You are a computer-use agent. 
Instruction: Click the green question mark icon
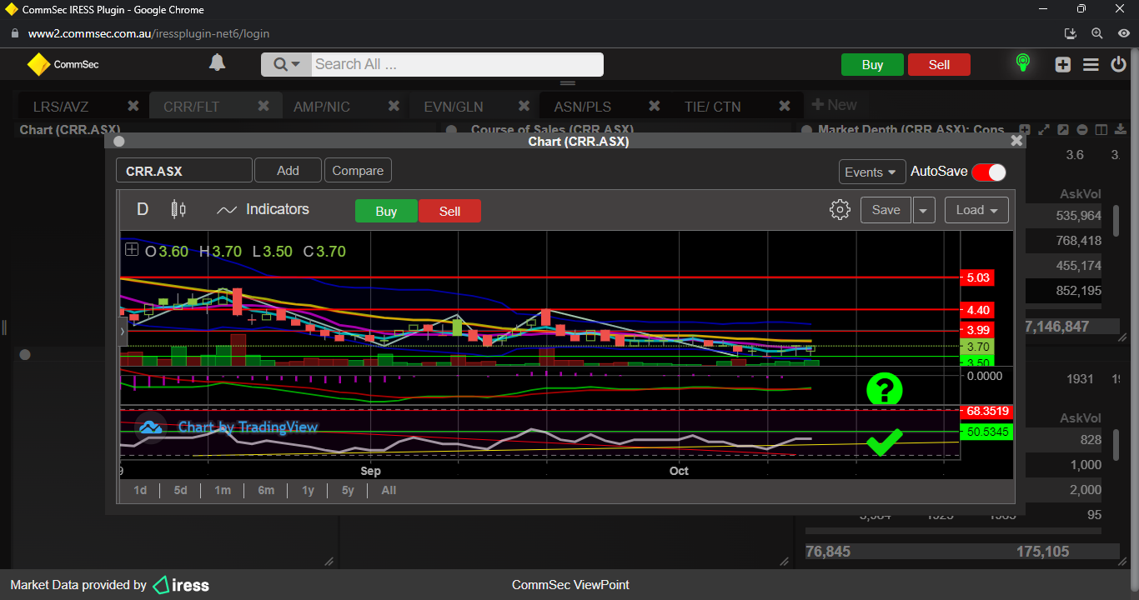(x=884, y=389)
